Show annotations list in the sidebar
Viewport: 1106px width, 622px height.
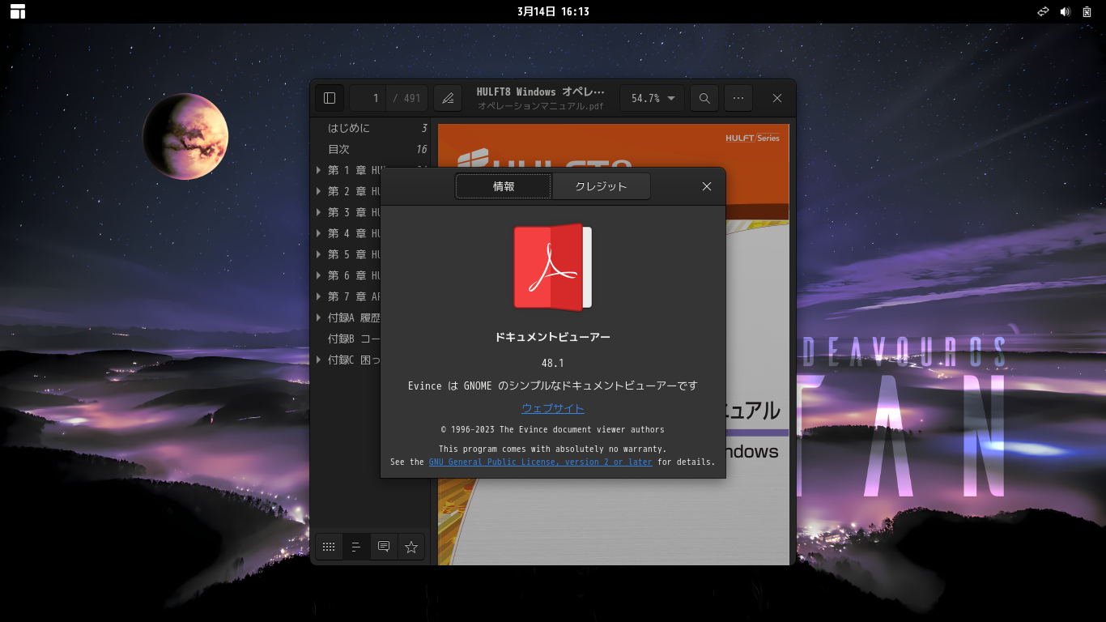pyautogui.click(x=384, y=547)
